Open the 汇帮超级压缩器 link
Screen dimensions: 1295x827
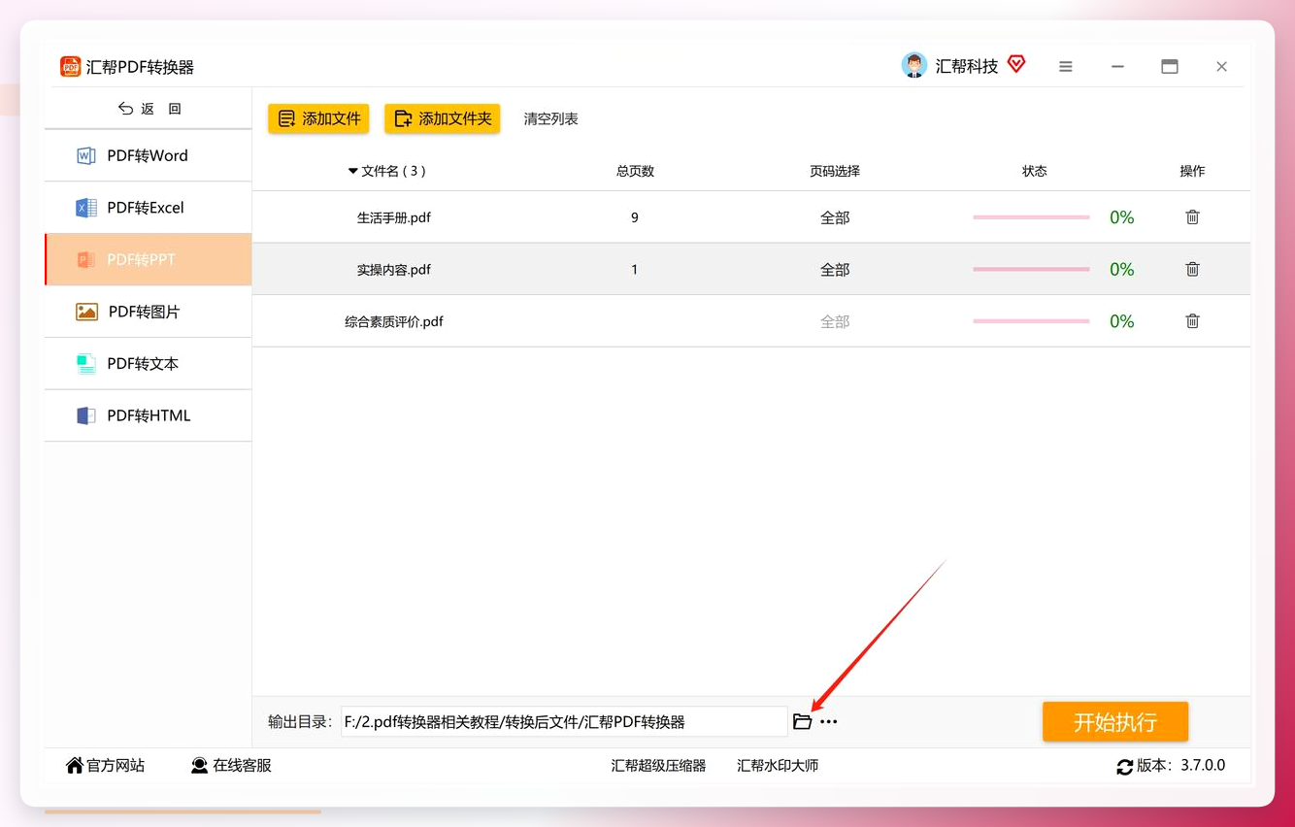pyautogui.click(x=658, y=766)
